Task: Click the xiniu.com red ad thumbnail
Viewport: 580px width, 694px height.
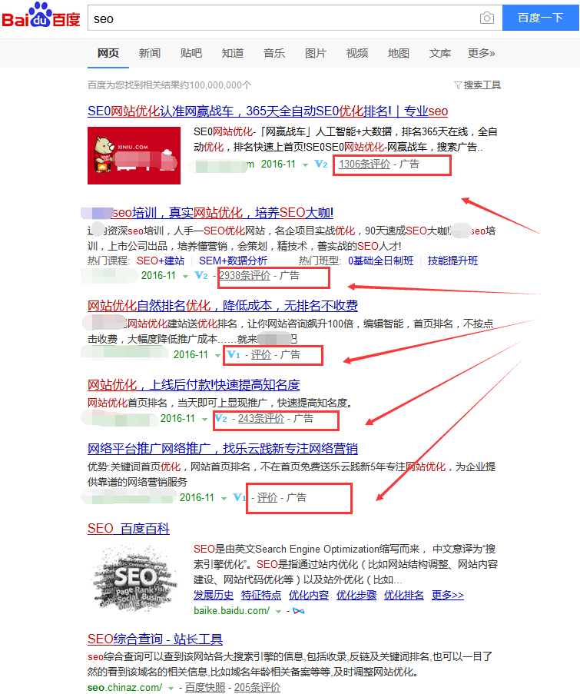Action: [x=134, y=155]
